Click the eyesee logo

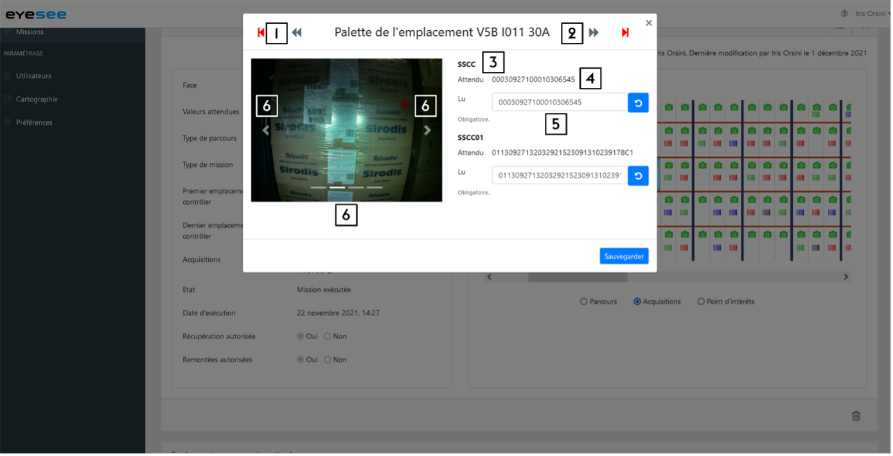tap(36, 14)
